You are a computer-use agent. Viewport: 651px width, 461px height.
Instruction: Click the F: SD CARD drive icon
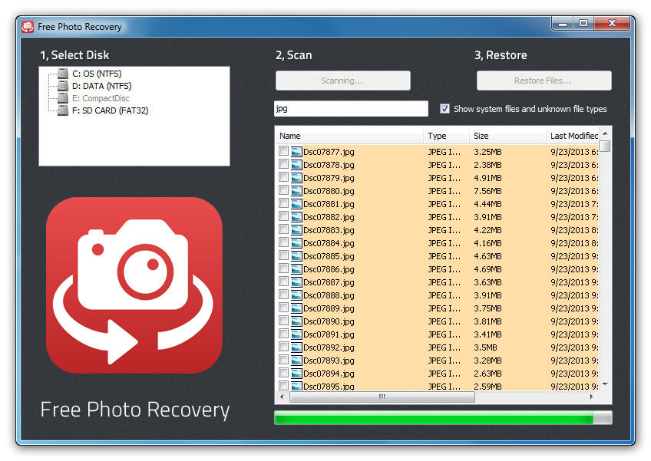63,110
